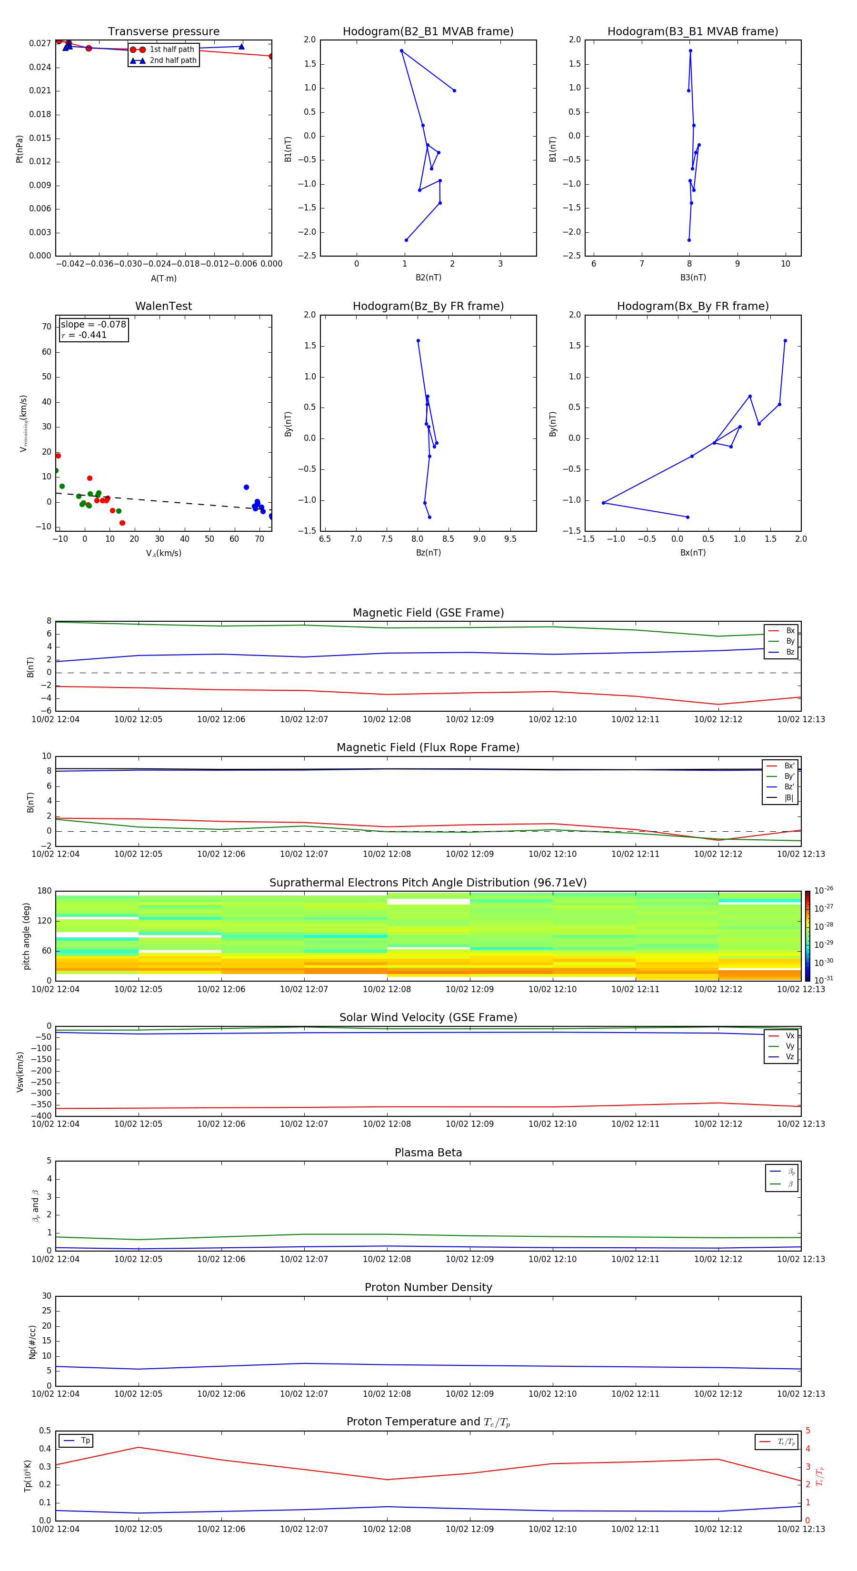Click the "B3(nT)" x-axis label

click(693, 278)
